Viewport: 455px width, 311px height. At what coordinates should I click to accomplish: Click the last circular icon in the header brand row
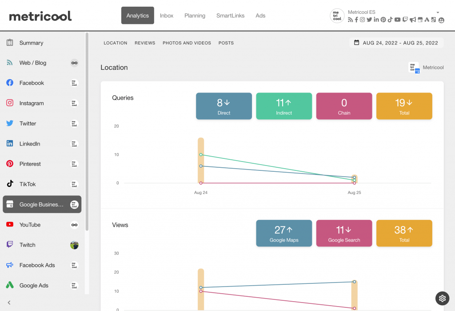click(x=441, y=20)
